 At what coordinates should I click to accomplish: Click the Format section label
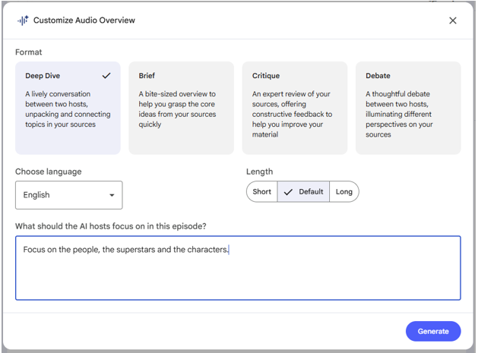[29, 52]
